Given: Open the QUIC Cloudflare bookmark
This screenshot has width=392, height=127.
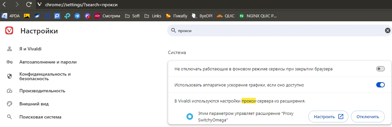Looking at the screenshot, I should pyautogui.click(x=226, y=16).
